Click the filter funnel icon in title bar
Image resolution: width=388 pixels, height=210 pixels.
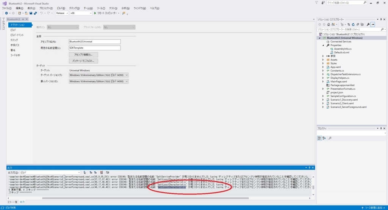(316, 3)
